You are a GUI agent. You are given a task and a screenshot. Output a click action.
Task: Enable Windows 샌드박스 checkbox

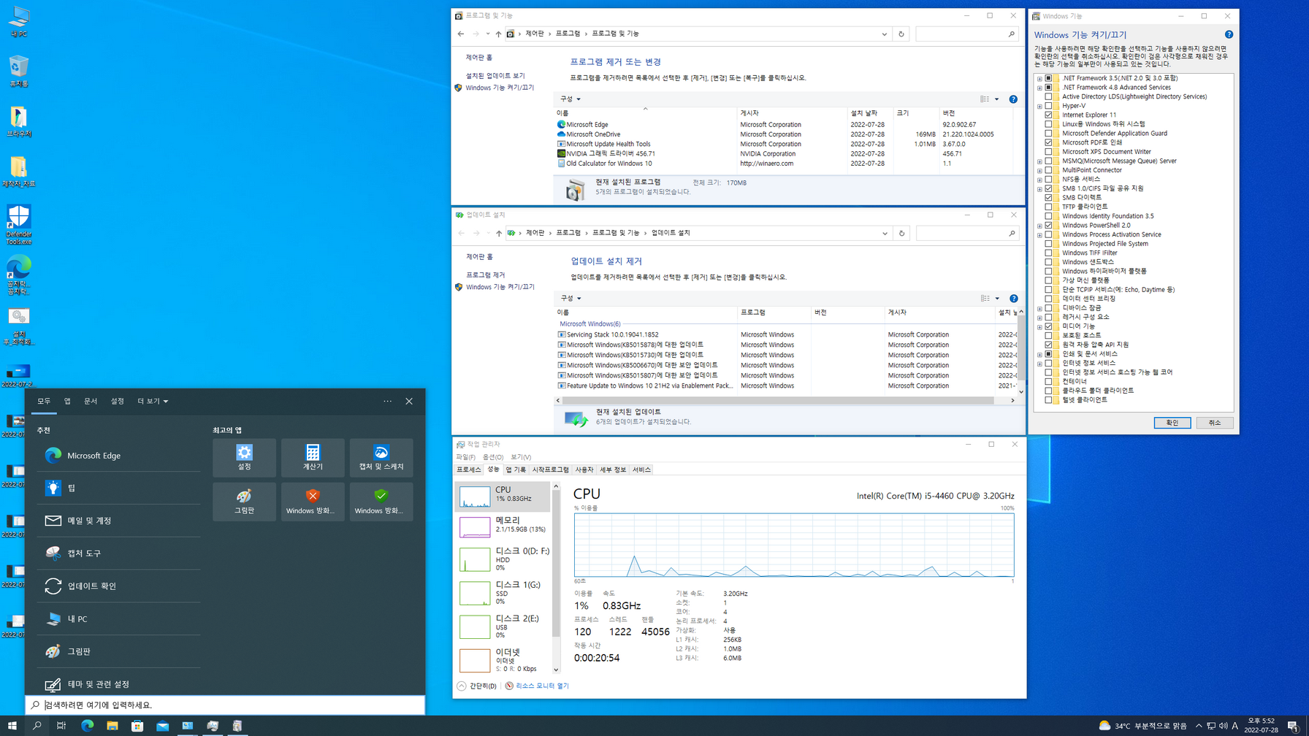(x=1049, y=262)
